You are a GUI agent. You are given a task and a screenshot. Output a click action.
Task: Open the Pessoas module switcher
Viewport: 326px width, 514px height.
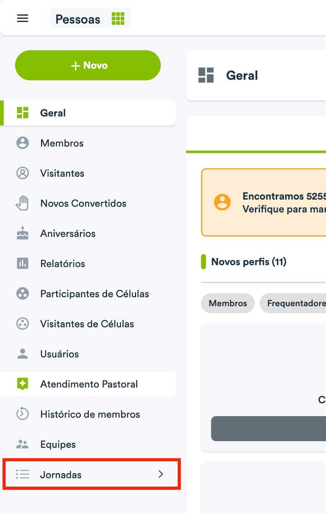(x=90, y=19)
